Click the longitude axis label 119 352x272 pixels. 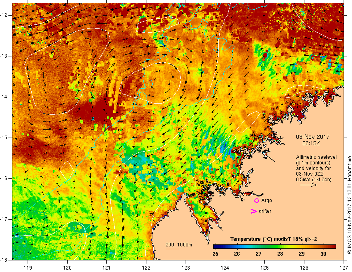[x=28, y=268]
